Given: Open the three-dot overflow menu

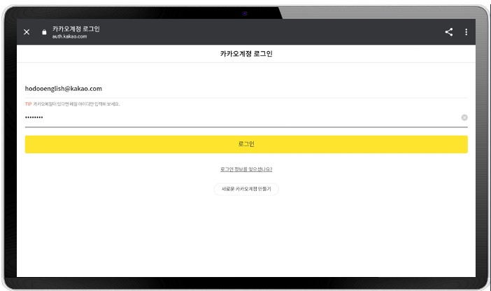Looking at the screenshot, I should tap(467, 32).
